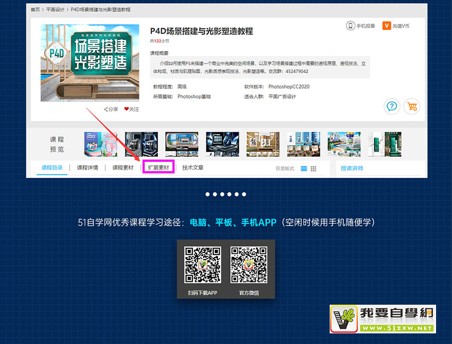
Task: Open the third course preview thumbnail
Action: (182, 144)
